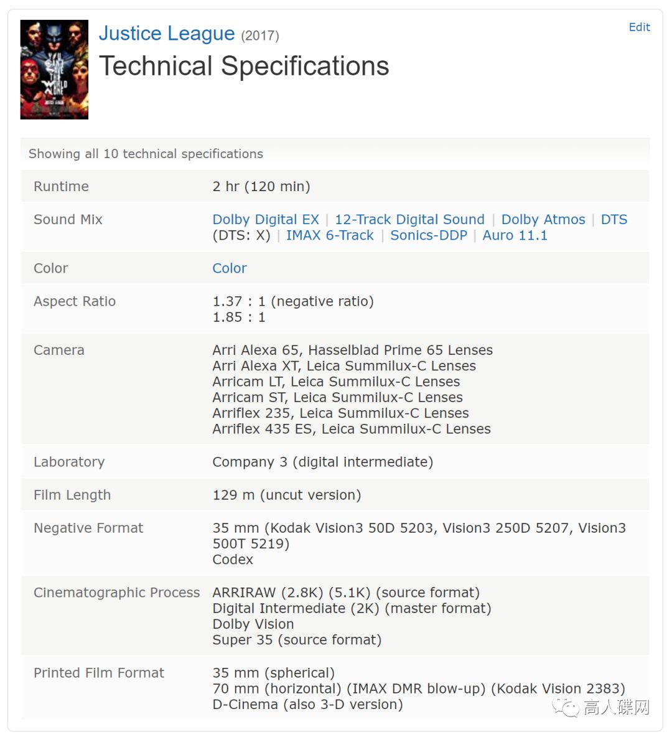This screenshot has width=672, height=737.
Task: Click the 'Showing all 10 technical specifications' header
Action: coord(146,154)
